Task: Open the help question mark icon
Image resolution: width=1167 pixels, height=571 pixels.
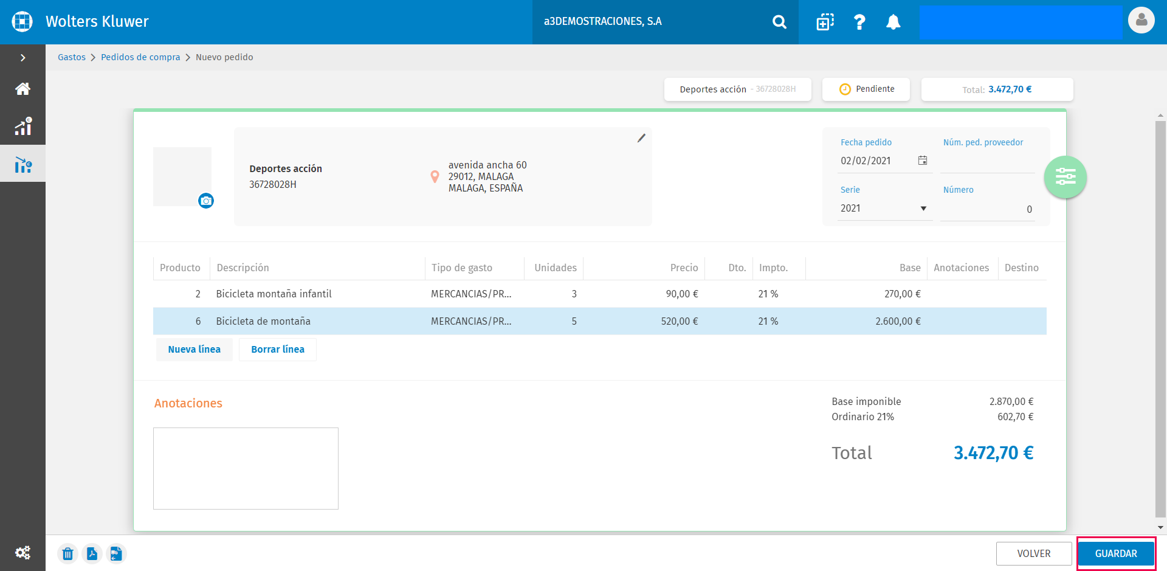Action: coord(859,22)
